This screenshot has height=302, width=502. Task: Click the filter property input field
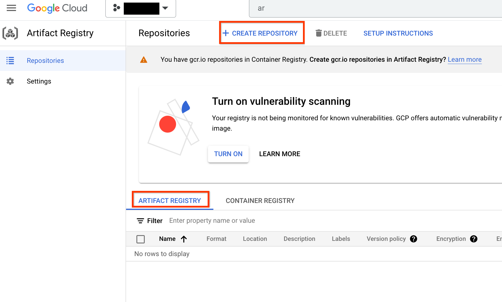pos(212,220)
